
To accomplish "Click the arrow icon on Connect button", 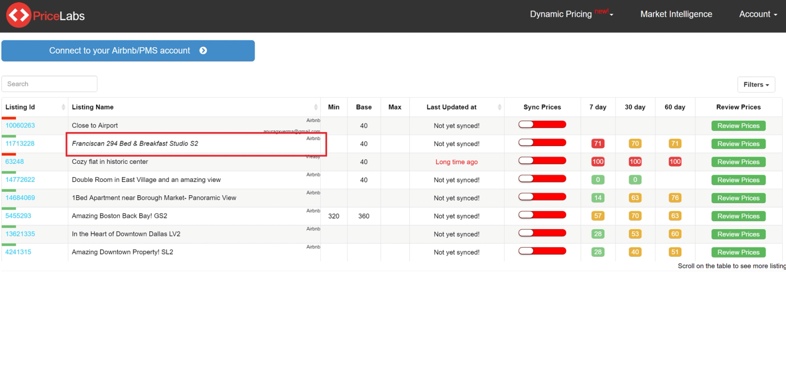I will (x=203, y=51).
